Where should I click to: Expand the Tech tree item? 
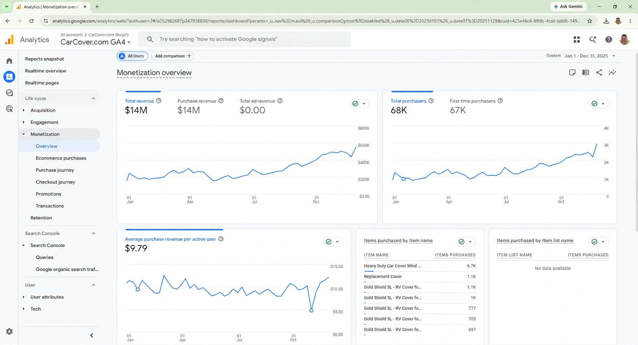[24, 309]
